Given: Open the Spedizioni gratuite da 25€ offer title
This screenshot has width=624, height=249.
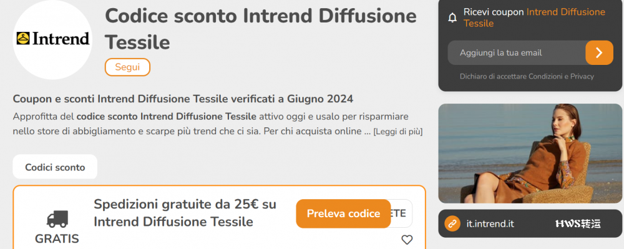Looking at the screenshot, I should (x=185, y=213).
